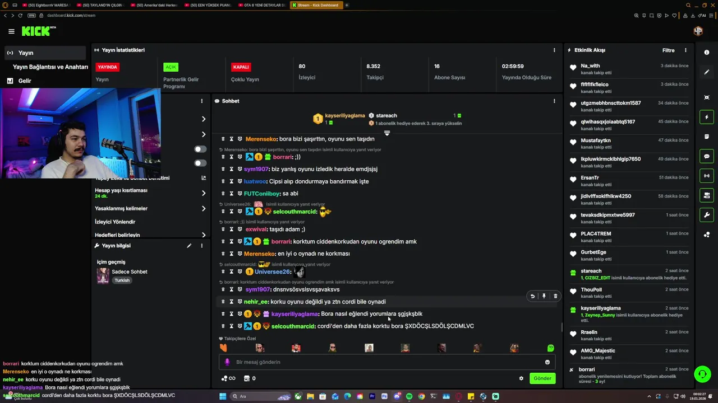Open the Windows Start button in the taskbar
Screen dimensions: 718x403
[223, 396]
